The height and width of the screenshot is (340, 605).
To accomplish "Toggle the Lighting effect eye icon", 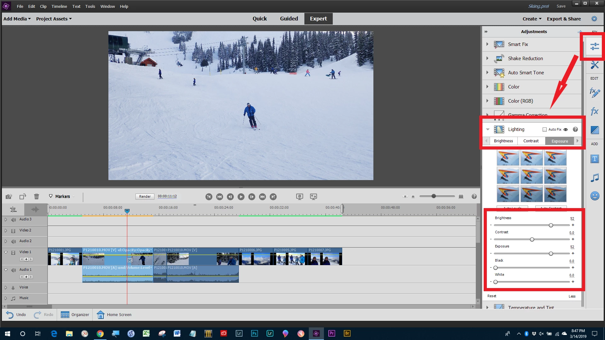I will coord(566,129).
